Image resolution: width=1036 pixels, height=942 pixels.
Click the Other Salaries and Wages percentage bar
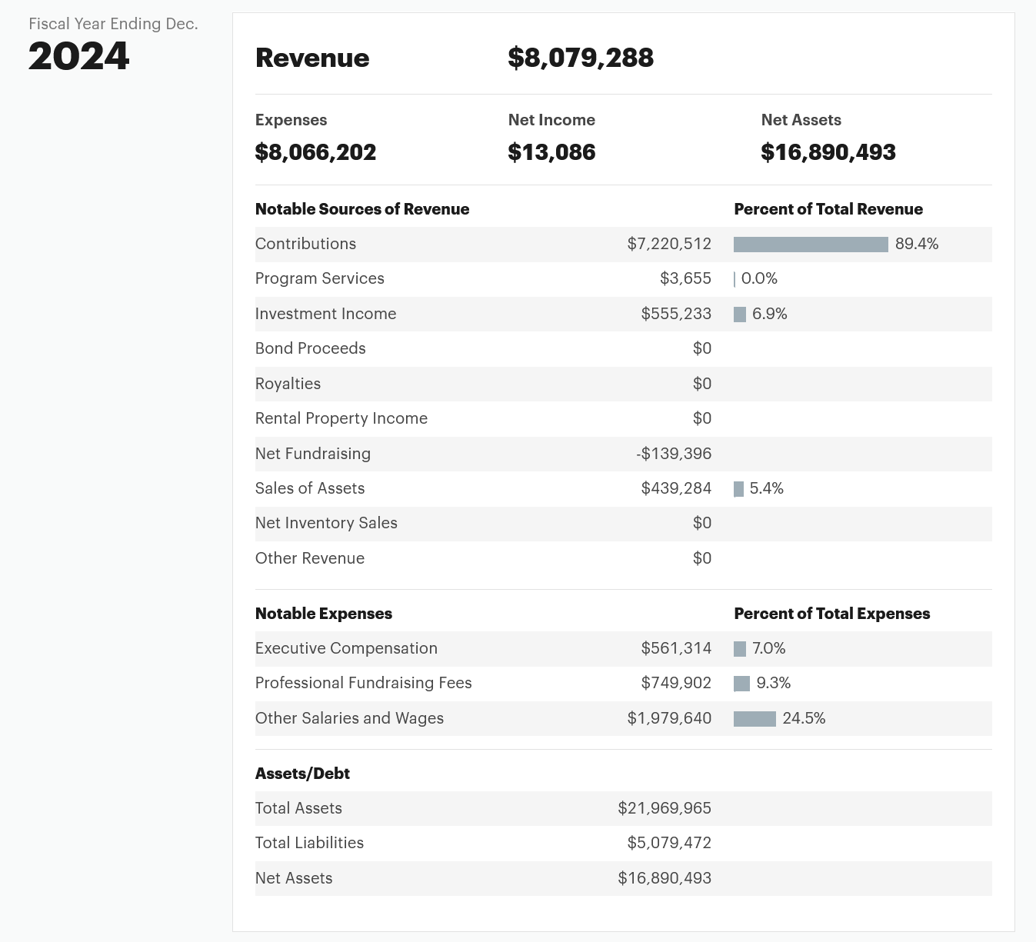pos(755,719)
